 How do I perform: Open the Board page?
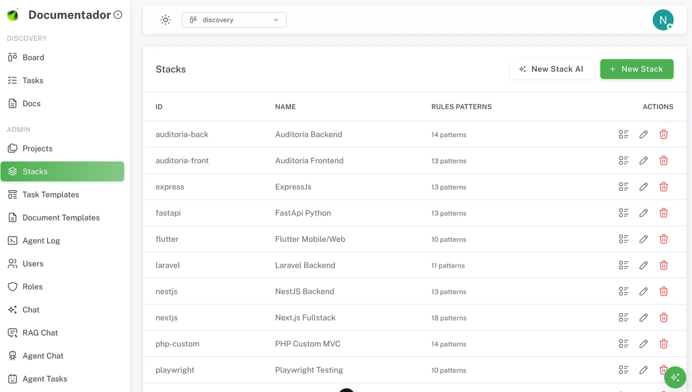[x=62, y=57]
